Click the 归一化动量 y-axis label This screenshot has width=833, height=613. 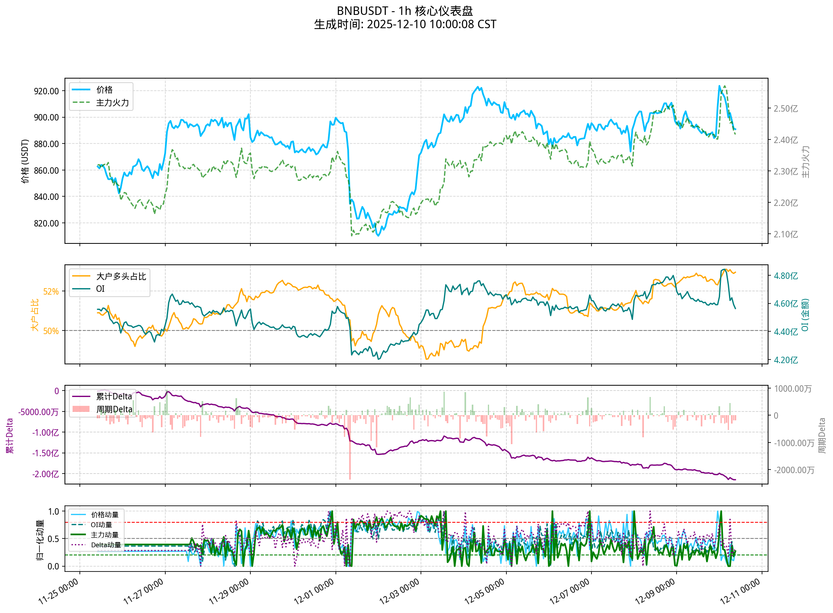(40, 540)
